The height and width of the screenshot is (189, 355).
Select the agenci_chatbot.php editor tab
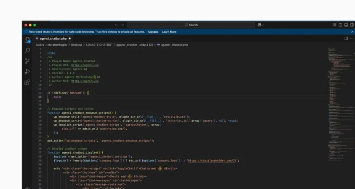[x=53, y=39]
